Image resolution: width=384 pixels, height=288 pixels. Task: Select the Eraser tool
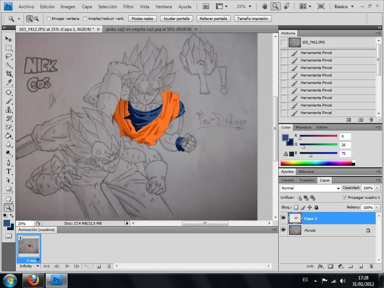coord(8,127)
